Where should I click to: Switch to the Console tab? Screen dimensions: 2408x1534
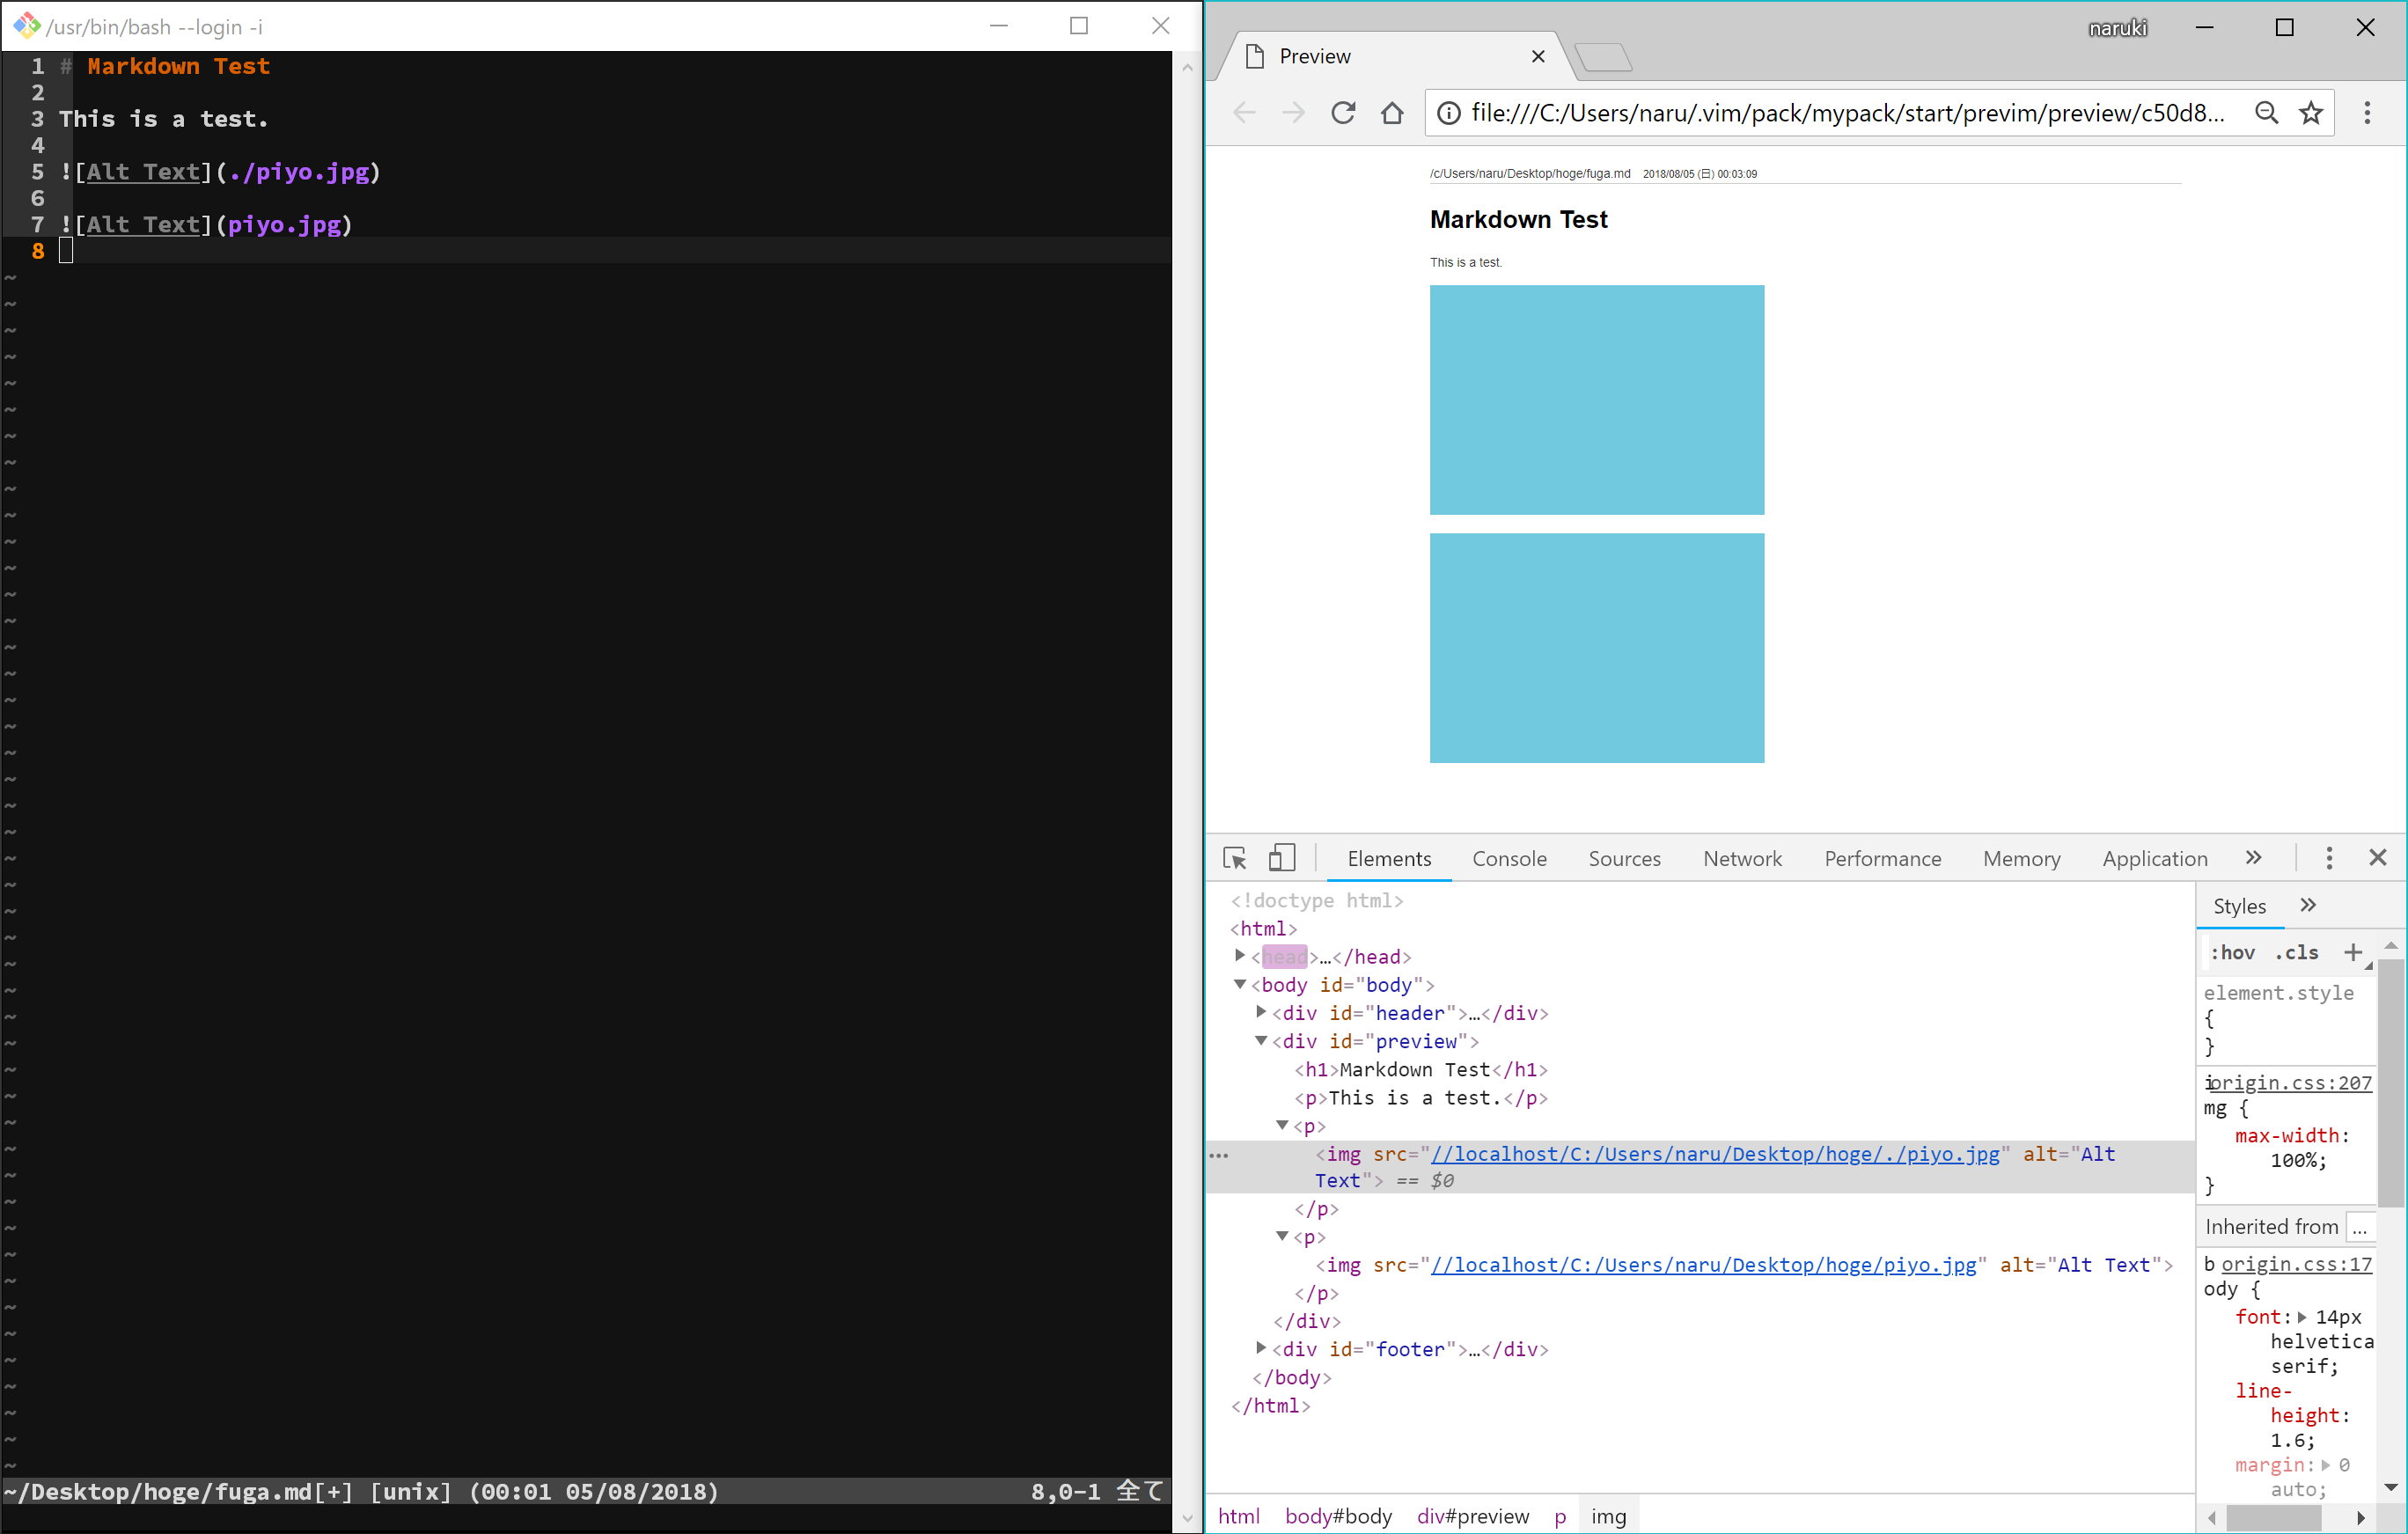(x=1509, y=858)
